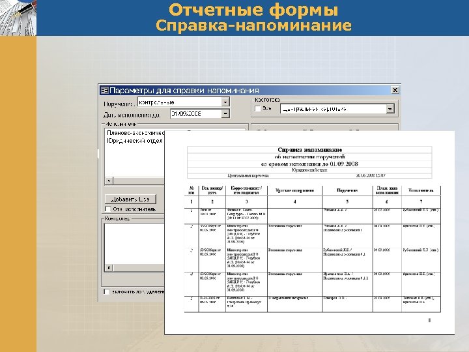This screenshot has width=469, height=352.
Task: Click the План. дата исполнения column header
Action: 387,190
